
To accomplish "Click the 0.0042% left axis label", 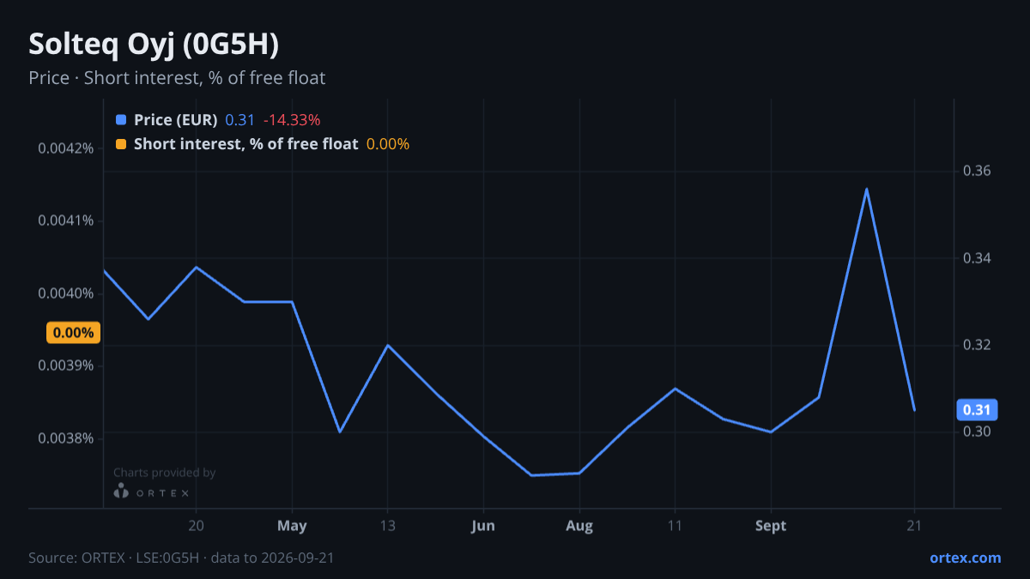I will [65, 148].
